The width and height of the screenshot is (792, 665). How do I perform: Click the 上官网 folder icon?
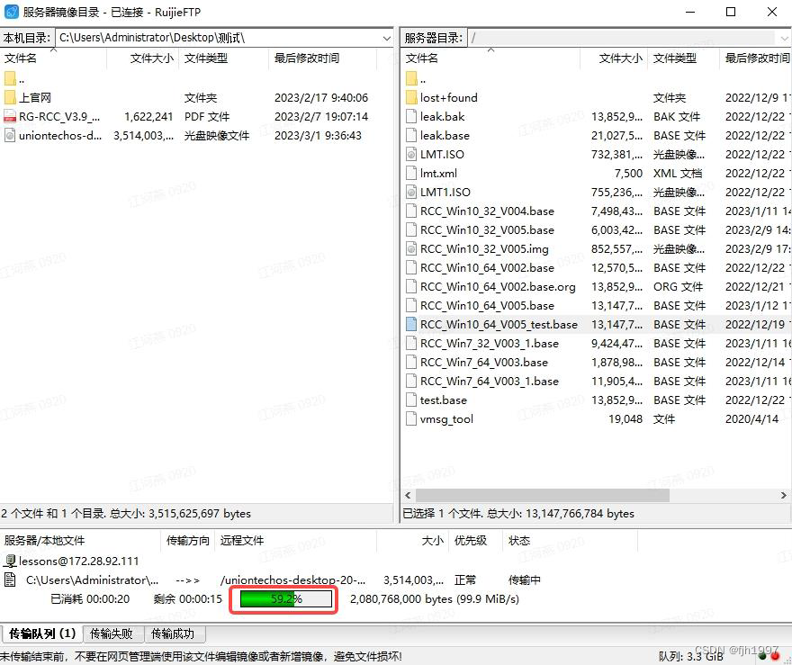(10, 97)
